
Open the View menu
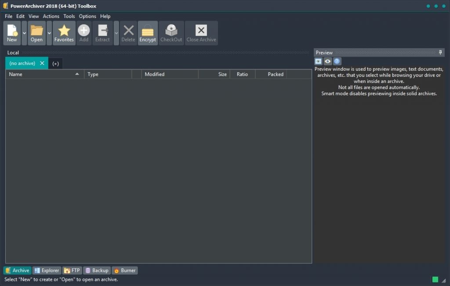[x=33, y=16]
